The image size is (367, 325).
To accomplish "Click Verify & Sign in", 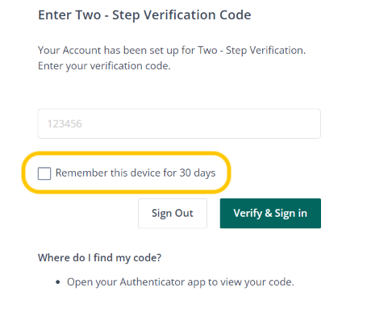I will [270, 214].
